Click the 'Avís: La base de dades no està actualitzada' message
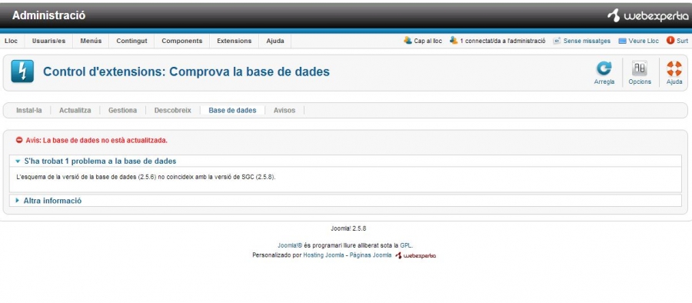This screenshot has height=303, width=692. click(97, 141)
